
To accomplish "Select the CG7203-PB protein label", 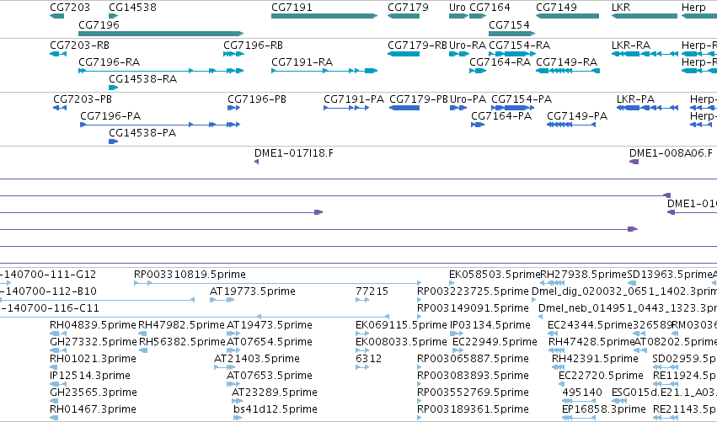I will coord(83,99).
